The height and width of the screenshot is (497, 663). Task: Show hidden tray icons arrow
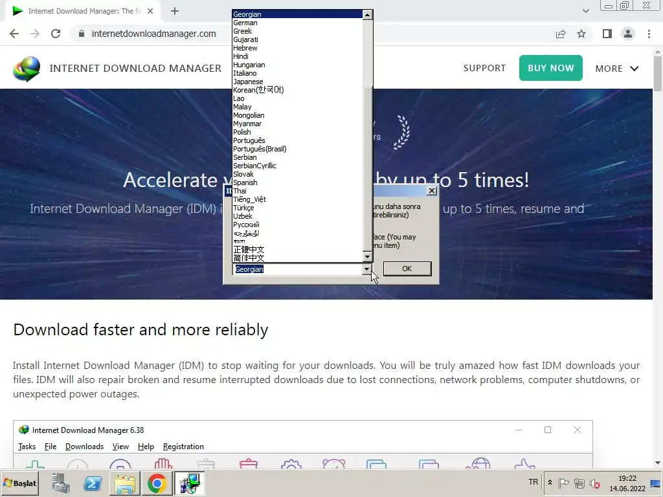pyautogui.click(x=550, y=483)
